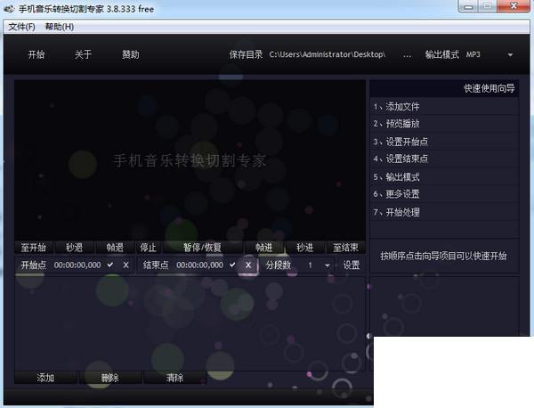Viewport: 534px width, 408px height.
Task: Open the 文件(F) menu
Action: (x=21, y=27)
